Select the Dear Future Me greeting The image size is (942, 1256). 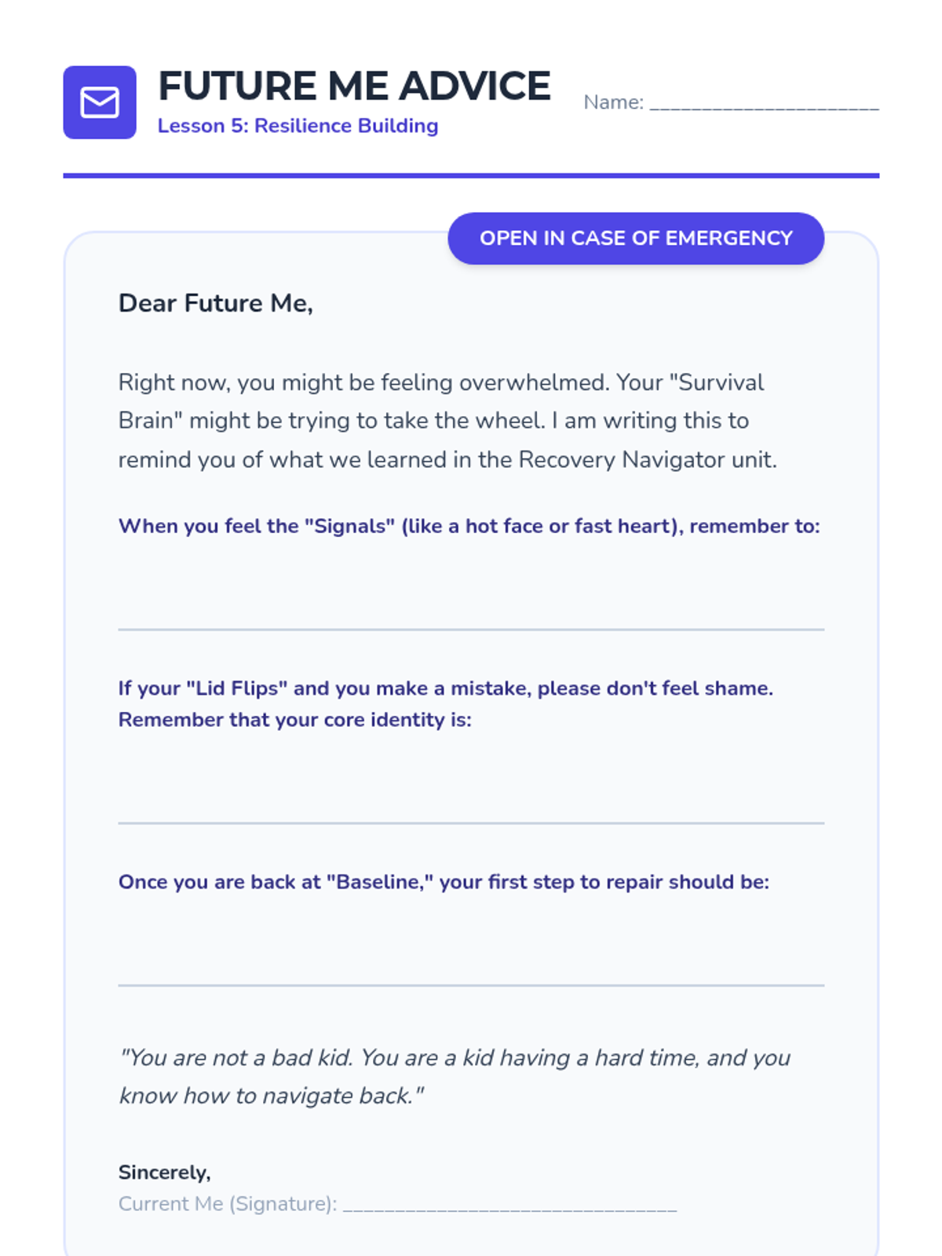pyautogui.click(x=216, y=303)
